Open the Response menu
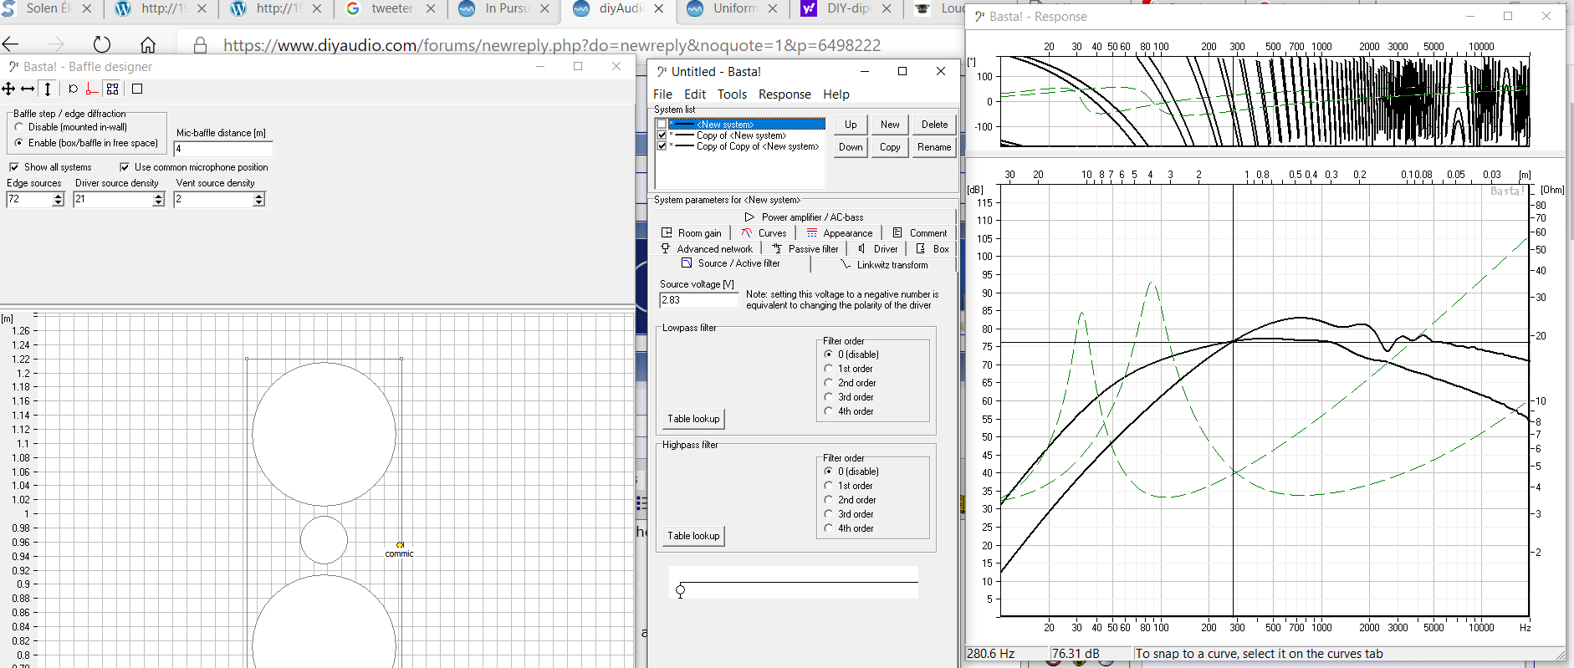The width and height of the screenshot is (1574, 668). click(784, 94)
